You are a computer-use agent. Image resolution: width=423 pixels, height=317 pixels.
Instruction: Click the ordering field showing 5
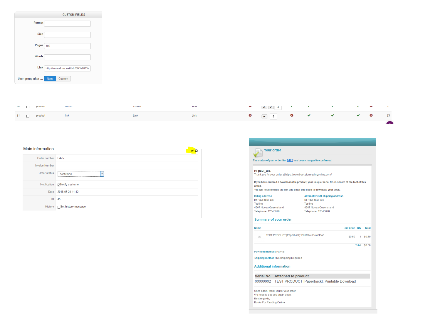(273, 117)
